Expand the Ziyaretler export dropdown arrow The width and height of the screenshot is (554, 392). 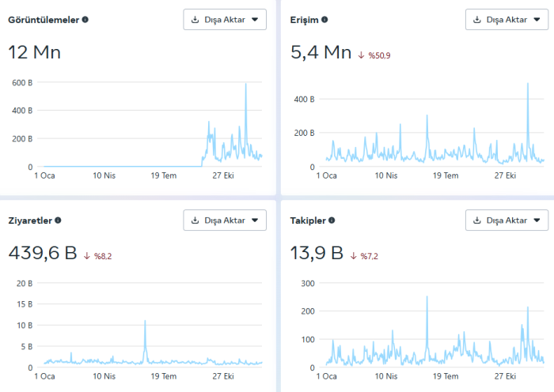254,220
